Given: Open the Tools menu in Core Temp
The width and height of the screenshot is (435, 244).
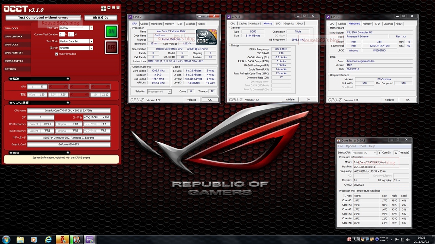Looking at the screenshot, I should (x=363, y=146).
